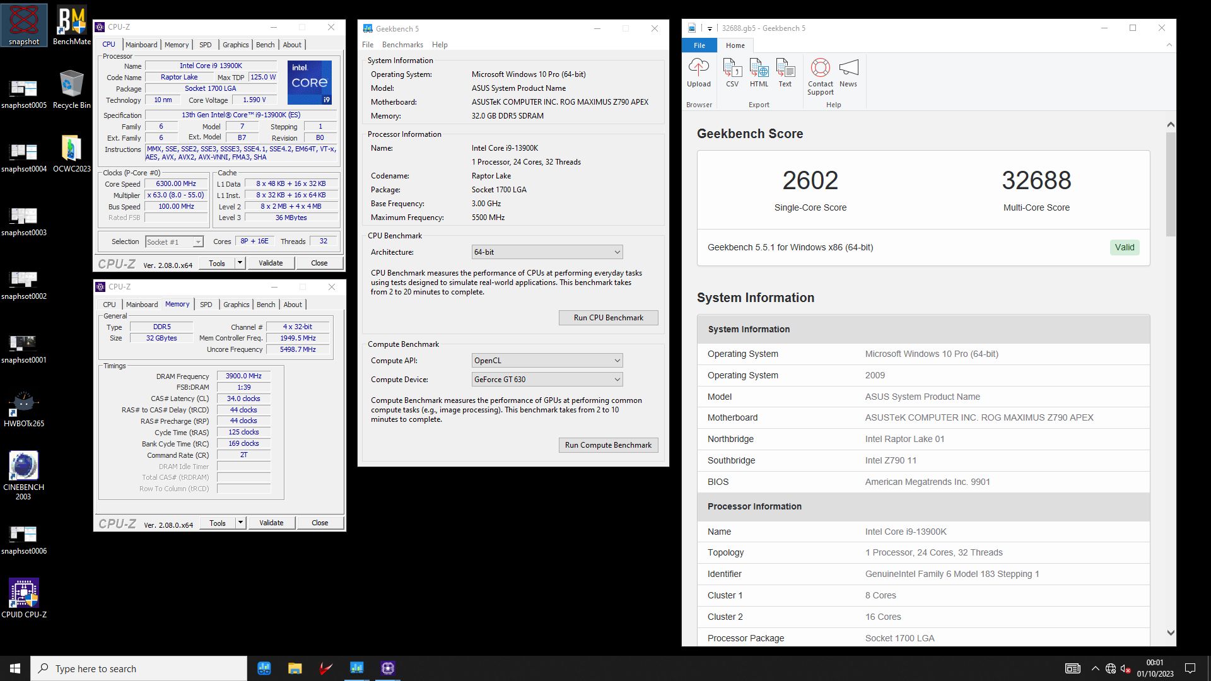
Task: Launch CINEBENCH 2003 shortcut
Action: 24,475
